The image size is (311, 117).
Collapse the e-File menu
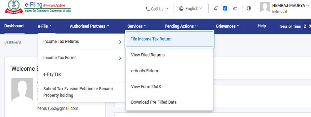coord(44,26)
